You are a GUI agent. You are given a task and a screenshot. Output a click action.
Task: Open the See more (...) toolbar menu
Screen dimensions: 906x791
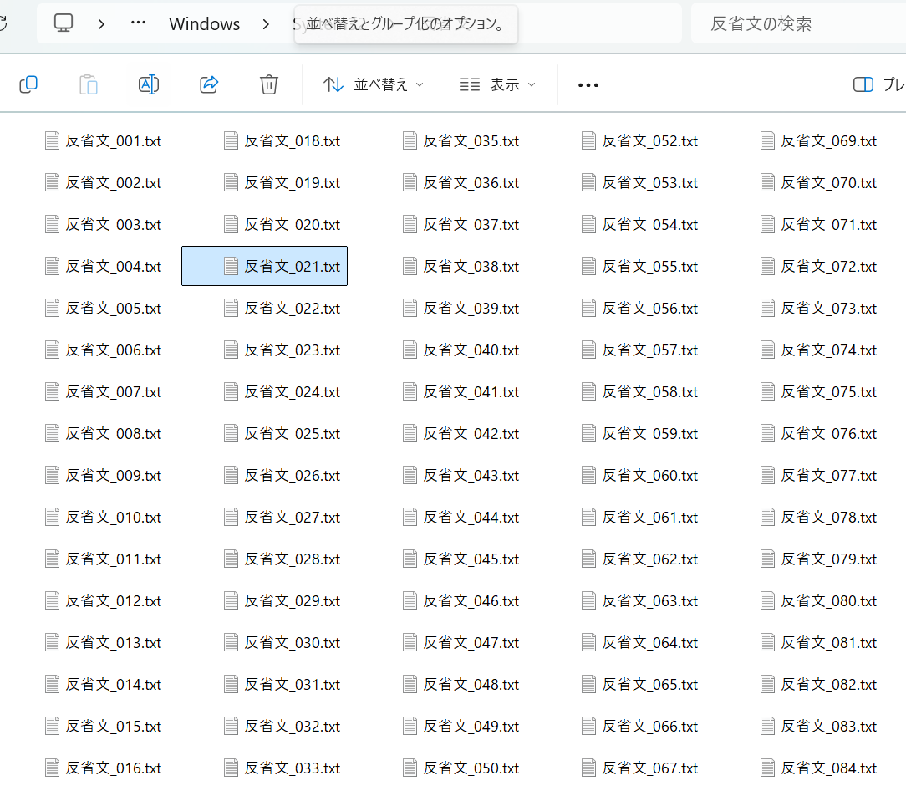588,84
